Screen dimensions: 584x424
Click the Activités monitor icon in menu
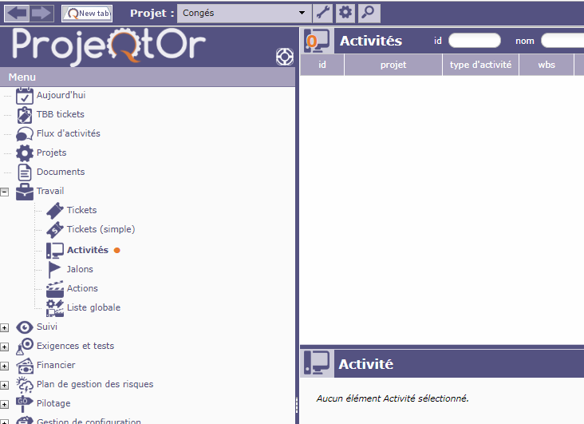pos(55,251)
